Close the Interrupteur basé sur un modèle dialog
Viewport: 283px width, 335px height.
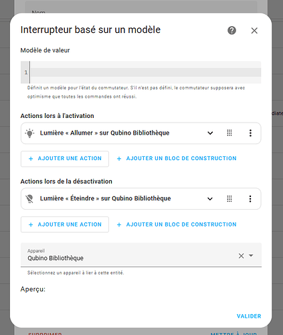click(x=254, y=31)
